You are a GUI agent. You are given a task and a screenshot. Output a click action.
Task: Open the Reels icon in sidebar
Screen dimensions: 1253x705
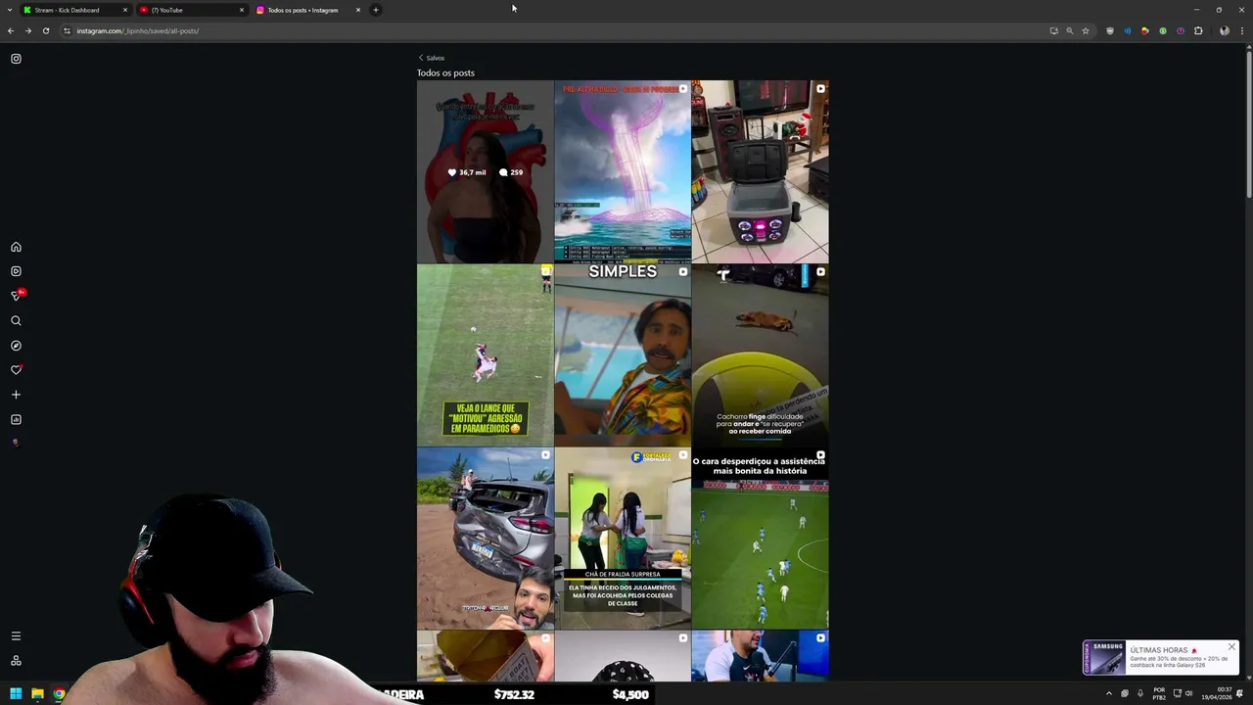pyautogui.click(x=16, y=271)
